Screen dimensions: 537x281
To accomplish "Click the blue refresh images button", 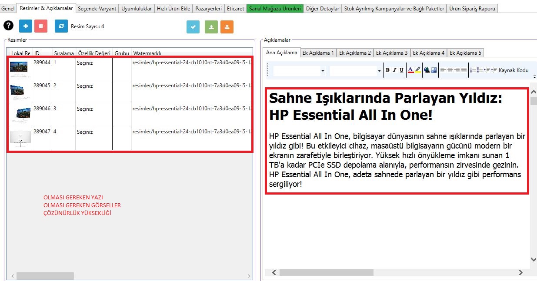I will click(x=61, y=26).
